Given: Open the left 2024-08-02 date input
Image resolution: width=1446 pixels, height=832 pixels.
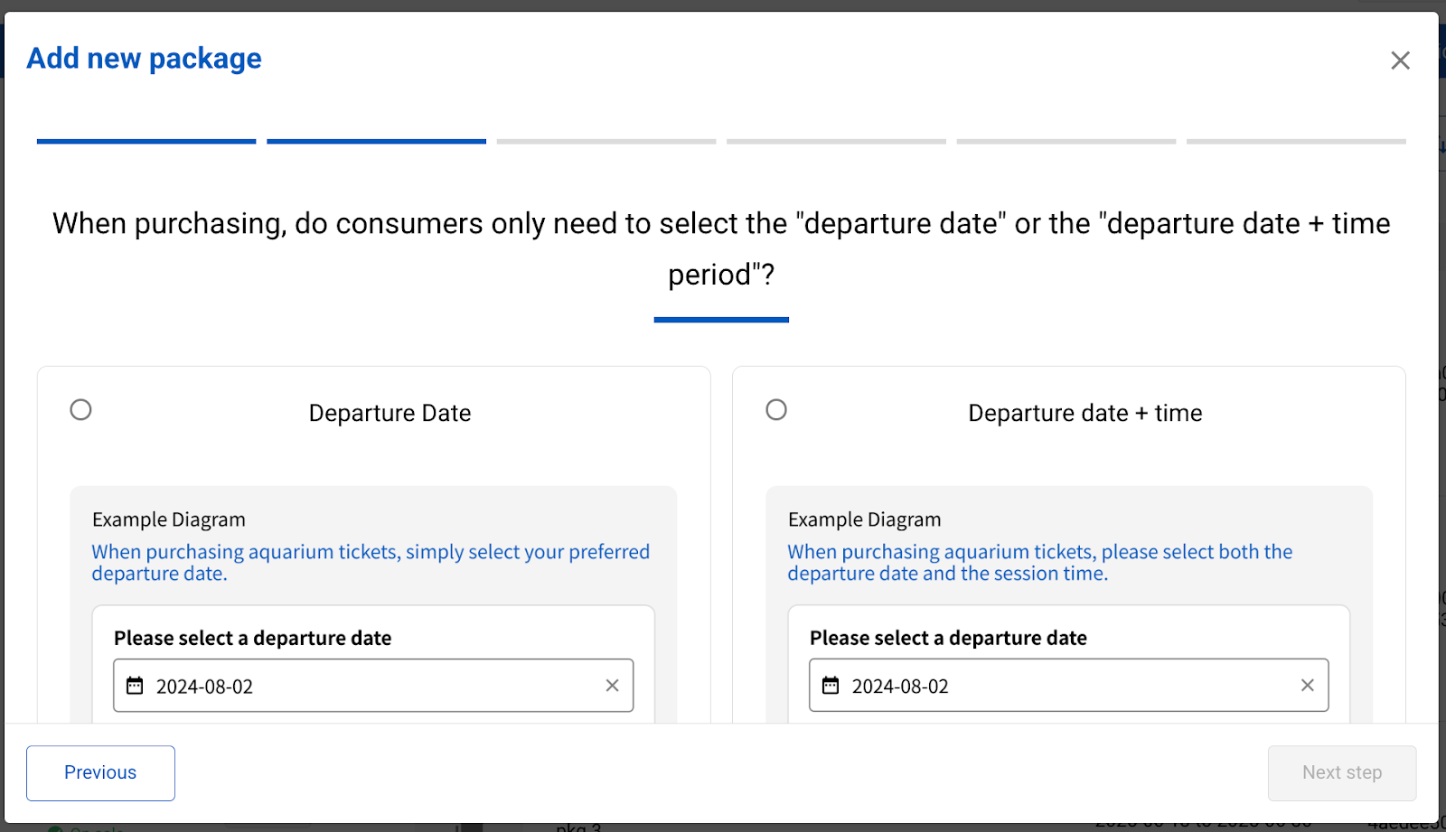Looking at the screenshot, I should point(361,687).
